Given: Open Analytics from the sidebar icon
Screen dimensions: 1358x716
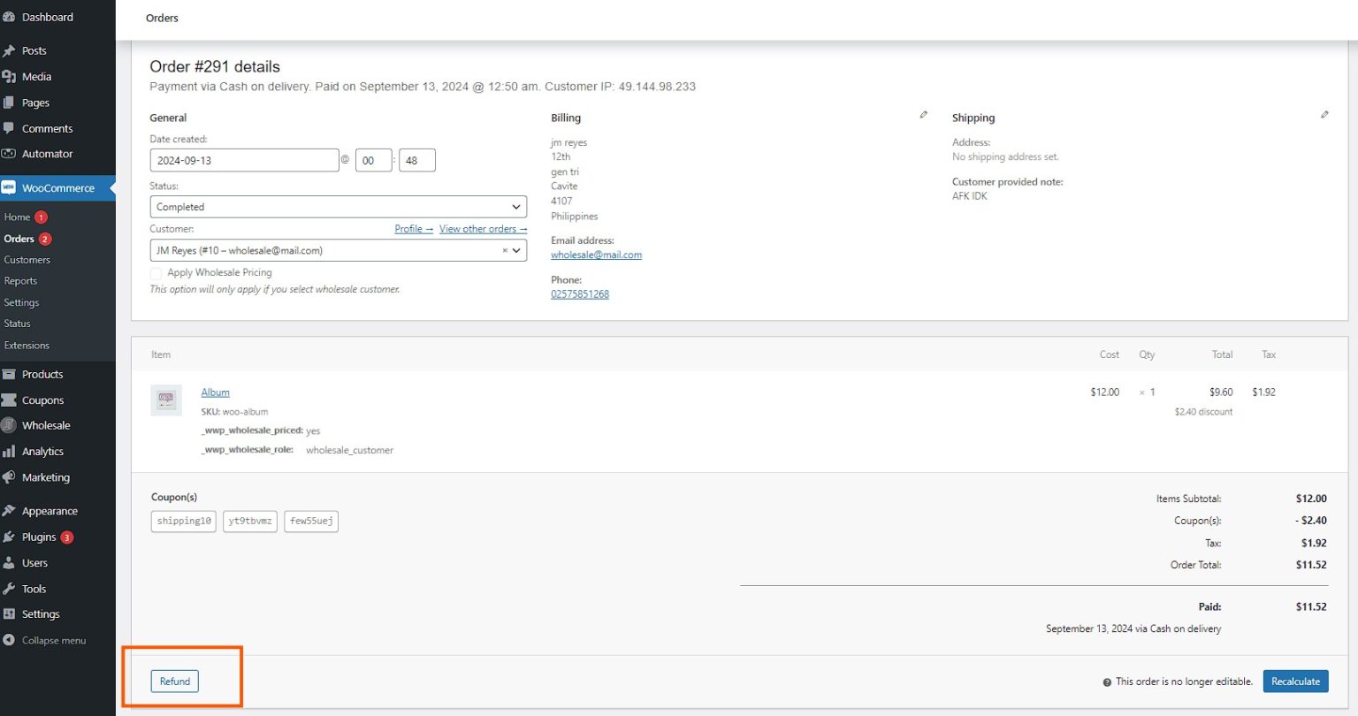Looking at the screenshot, I should click(13, 451).
